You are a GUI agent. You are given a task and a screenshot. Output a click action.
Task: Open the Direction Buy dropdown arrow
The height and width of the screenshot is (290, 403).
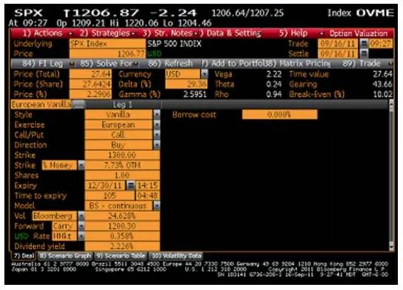click(156, 145)
